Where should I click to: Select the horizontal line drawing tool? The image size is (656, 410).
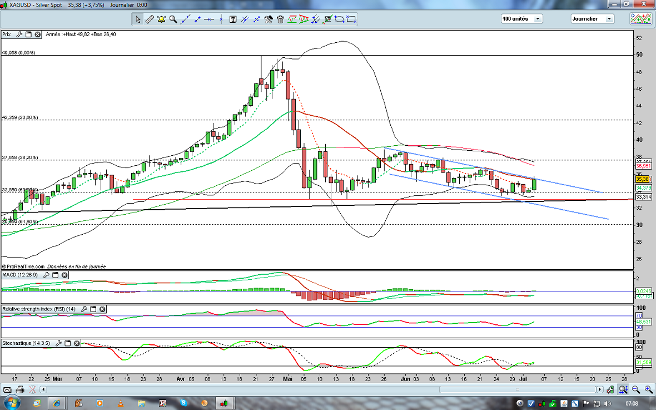coord(209,19)
